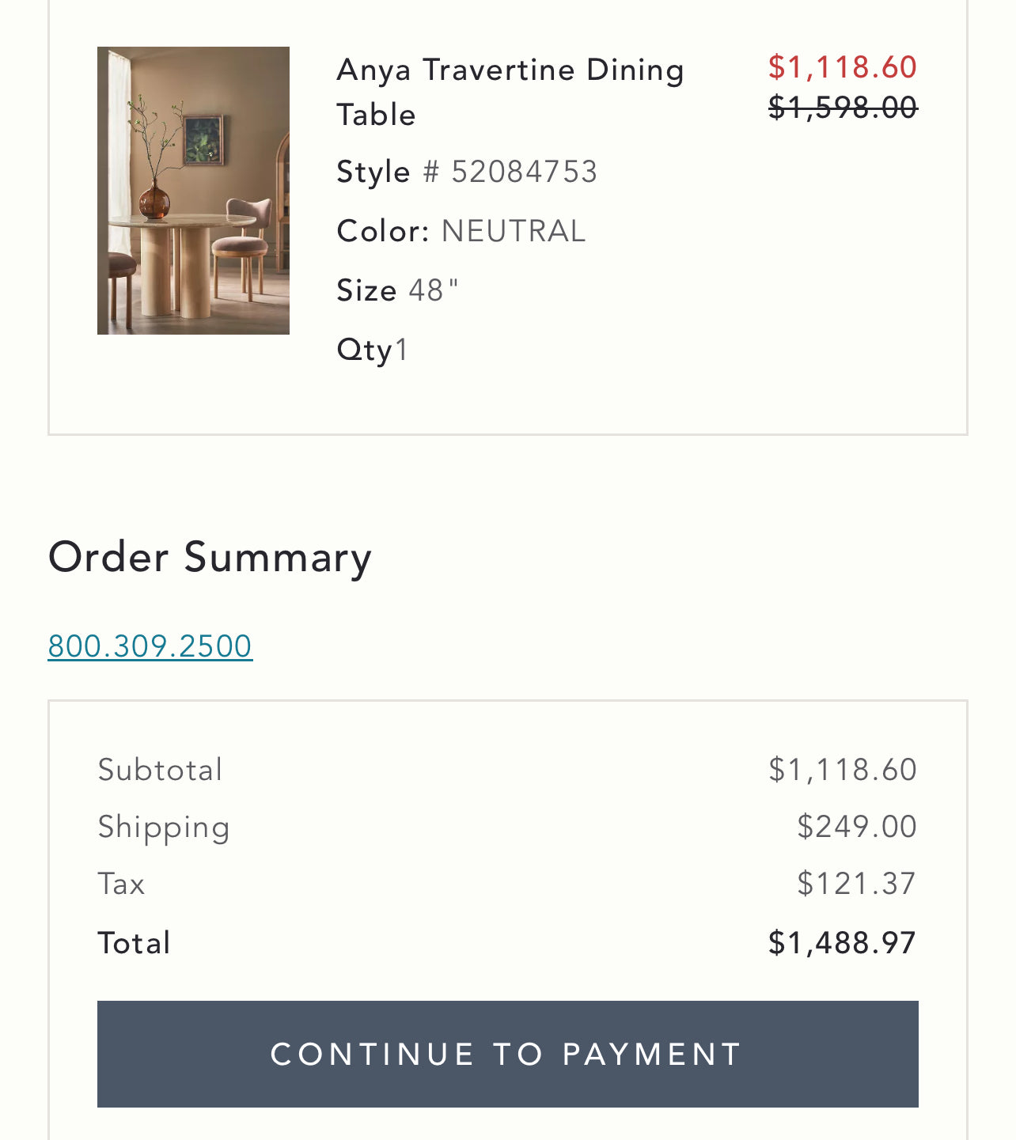The width and height of the screenshot is (1016, 1140).
Task: Click the Shipping row label
Action: [163, 826]
